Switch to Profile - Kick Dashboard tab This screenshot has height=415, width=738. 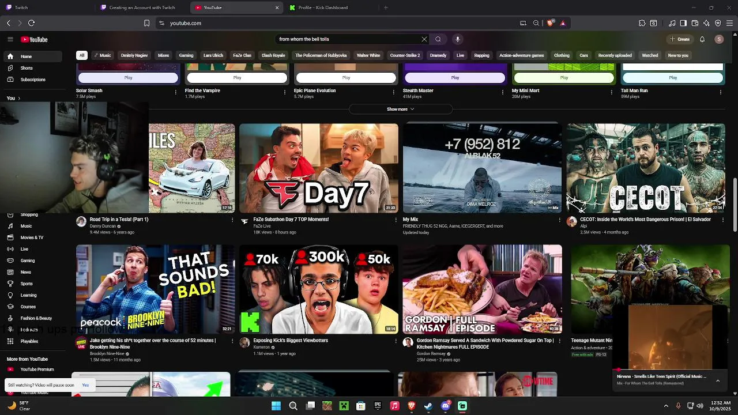pyautogui.click(x=331, y=7)
